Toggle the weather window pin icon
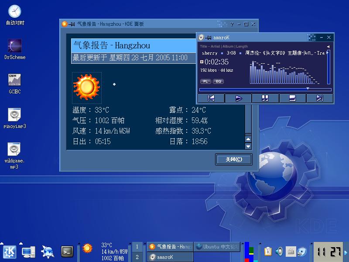 coord(72,24)
